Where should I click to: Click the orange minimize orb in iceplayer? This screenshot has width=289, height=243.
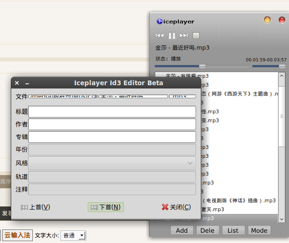[267, 20]
